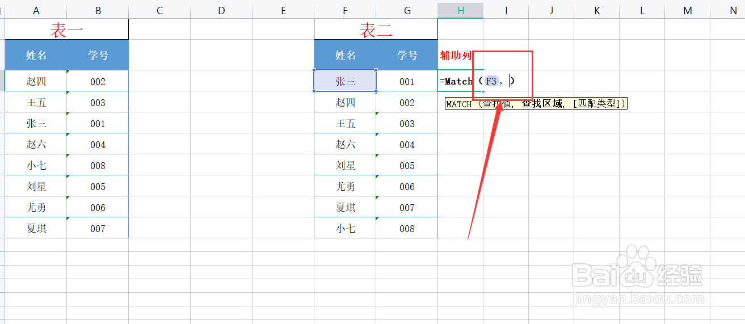745x324 pixels.
Task: Select column L header
Action: 642,11
